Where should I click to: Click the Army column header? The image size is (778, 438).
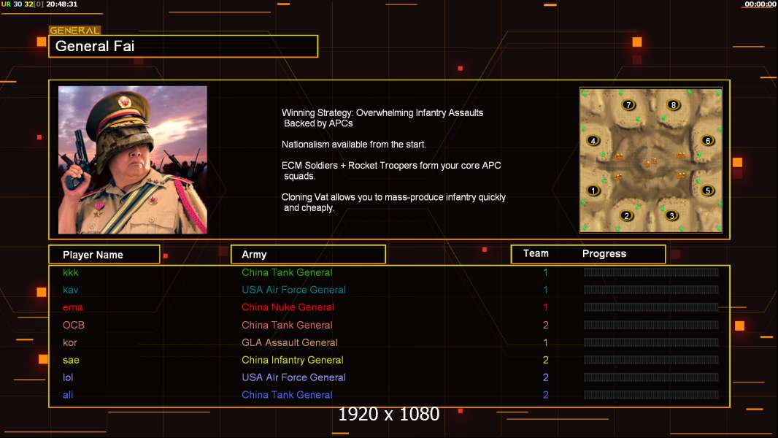pyautogui.click(x=308, y=255)
